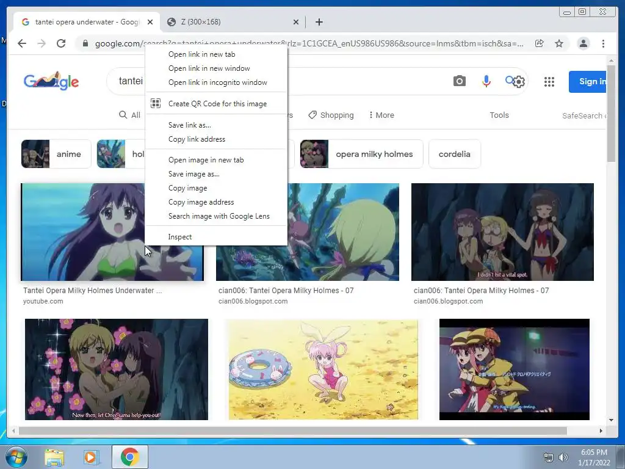Choose 'Open link in new window'
This screenshot has height=469, width=625.
[x=216, y=68]
